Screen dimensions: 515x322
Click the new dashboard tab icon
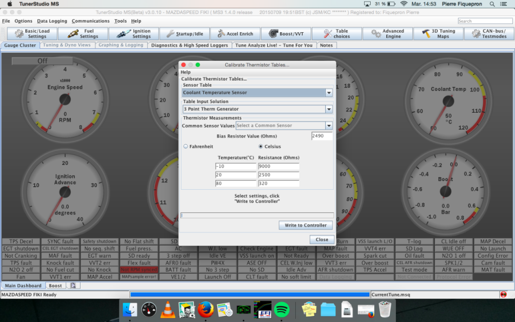[x=73, y=286]
